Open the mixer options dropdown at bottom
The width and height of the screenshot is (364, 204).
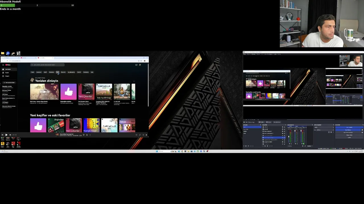pyautogui.click(x=310, y=146)
